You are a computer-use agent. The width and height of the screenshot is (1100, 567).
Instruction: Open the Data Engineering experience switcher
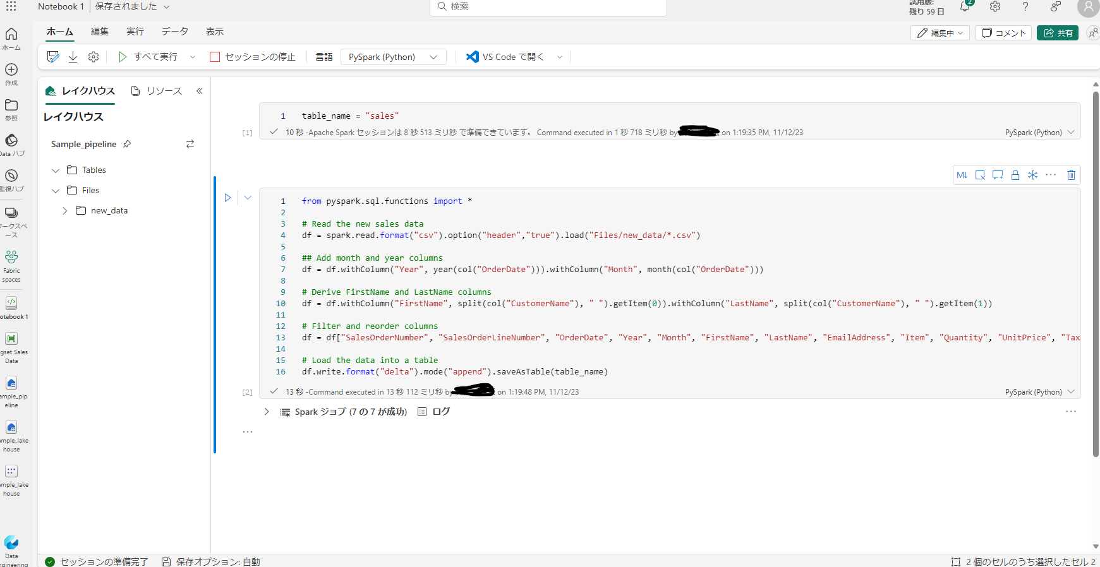coord(11,551)
